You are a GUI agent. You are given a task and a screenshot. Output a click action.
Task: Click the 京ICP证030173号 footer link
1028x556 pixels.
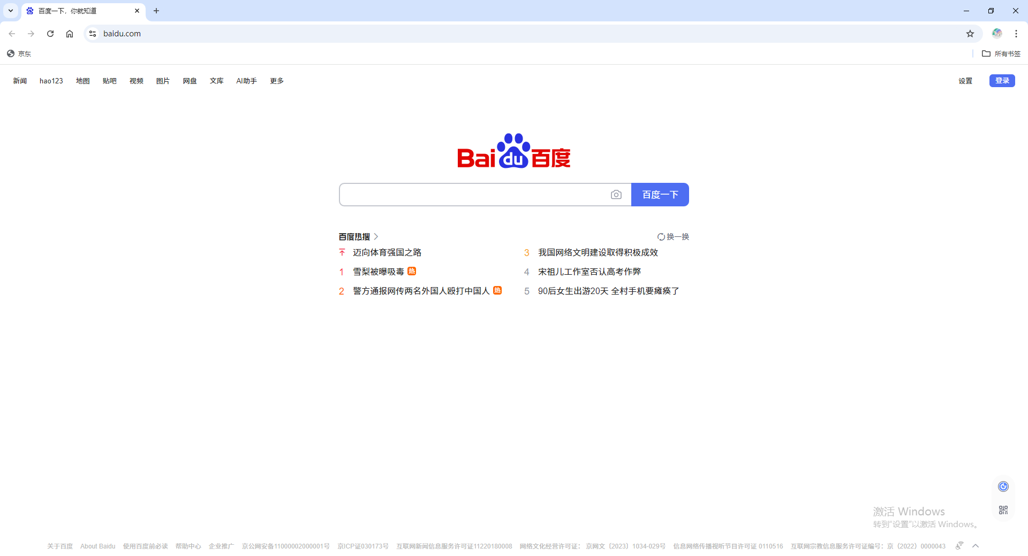coord(363,546)
